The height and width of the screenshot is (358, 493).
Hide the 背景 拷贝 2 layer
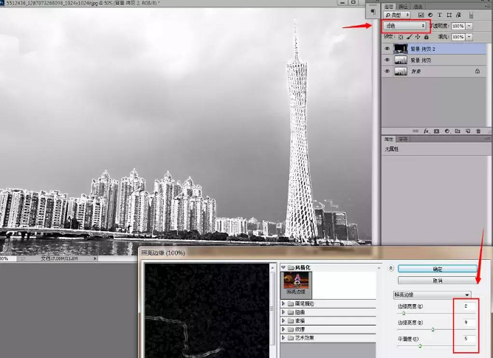(387, 49)
